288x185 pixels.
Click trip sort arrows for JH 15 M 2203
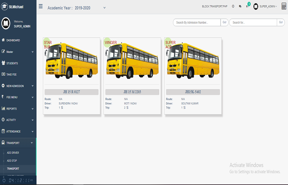point(127,108)
